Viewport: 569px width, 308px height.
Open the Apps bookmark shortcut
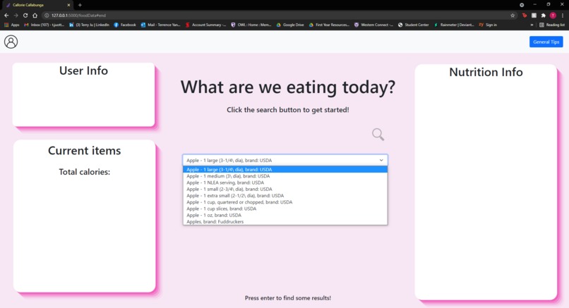(11, 25)
